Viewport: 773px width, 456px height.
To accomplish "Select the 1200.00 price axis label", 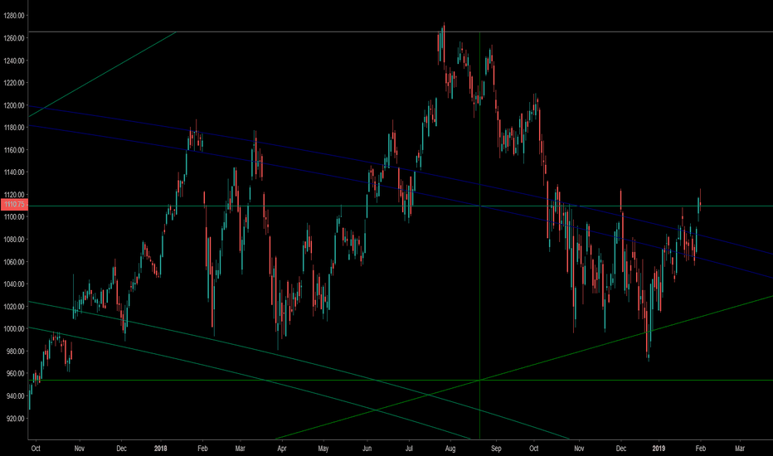I will pyautogui.click(x=14, y=105).
